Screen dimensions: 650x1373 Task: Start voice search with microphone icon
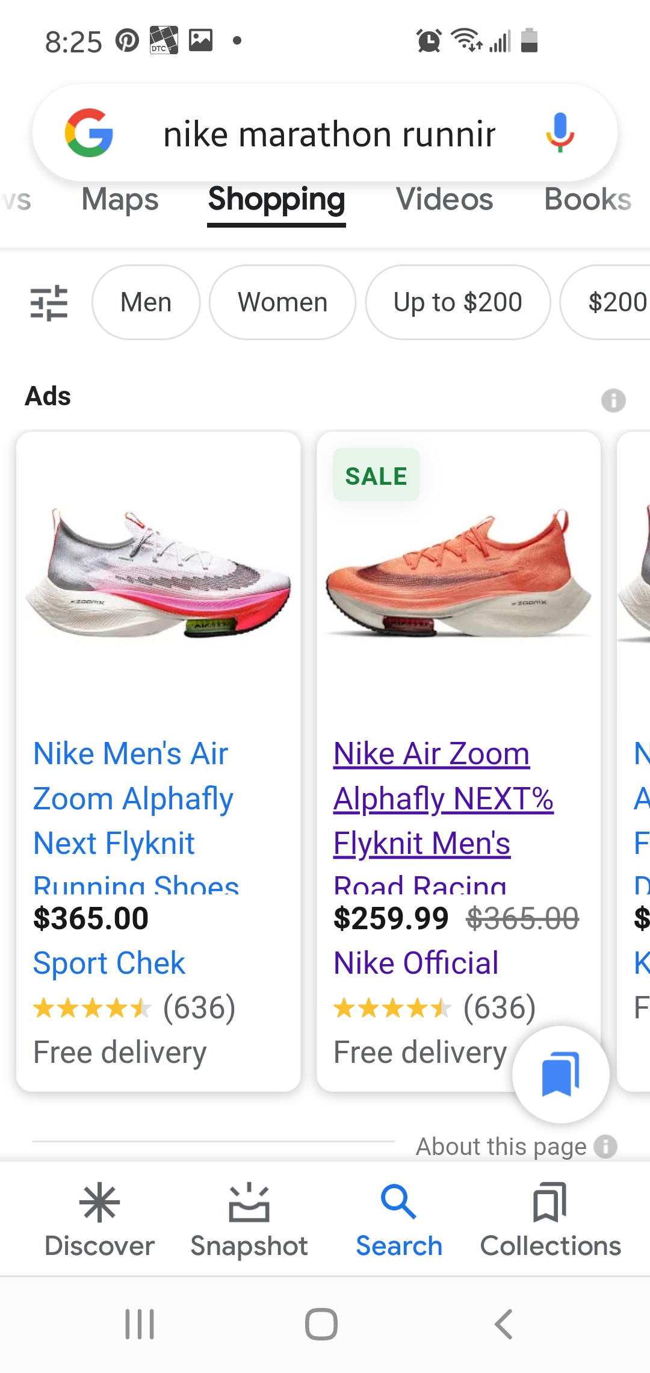point(560,132)
